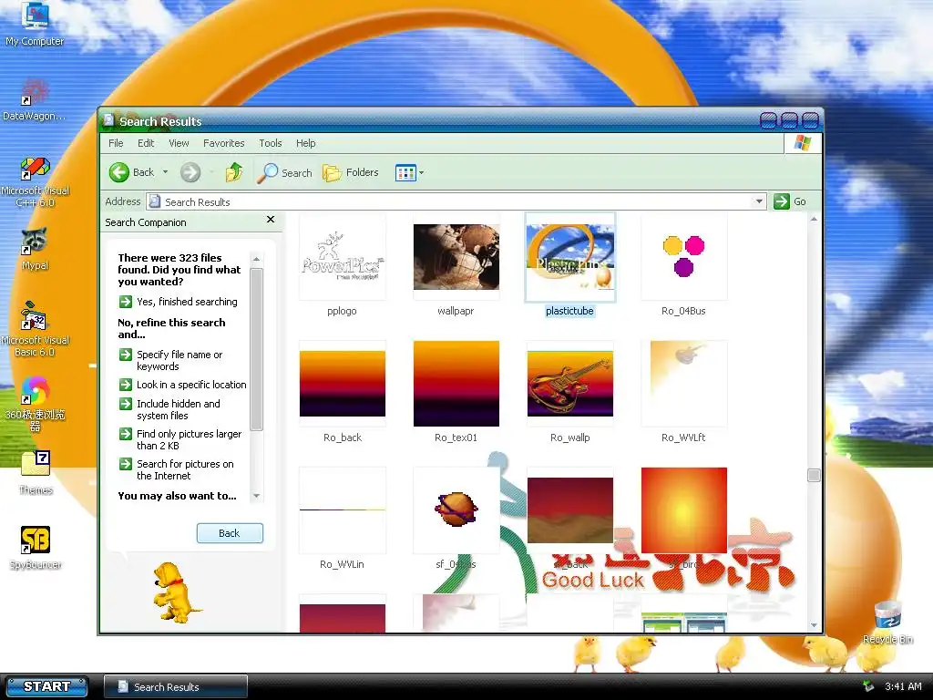The width and height of the screenshot is (933, 700).
Task: Select the pplogo thumbnail
Action: (343, 257)
